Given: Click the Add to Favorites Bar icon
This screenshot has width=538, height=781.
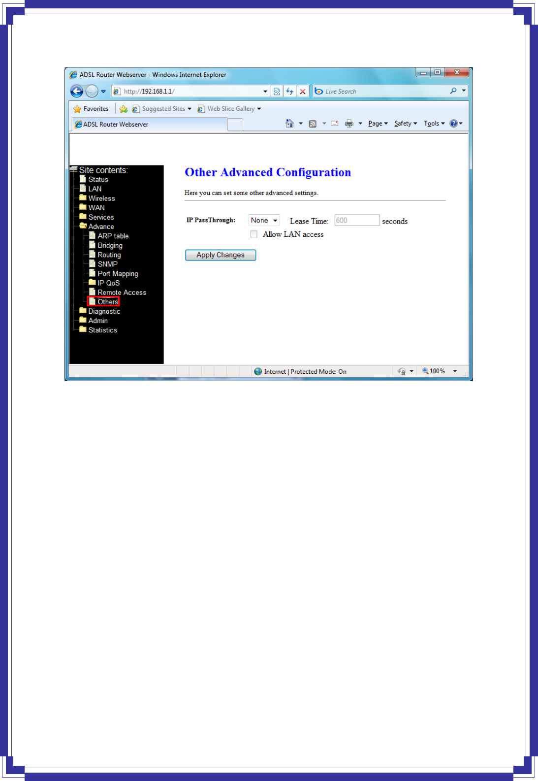Looking at the screenshot, I should click(124, 109).
